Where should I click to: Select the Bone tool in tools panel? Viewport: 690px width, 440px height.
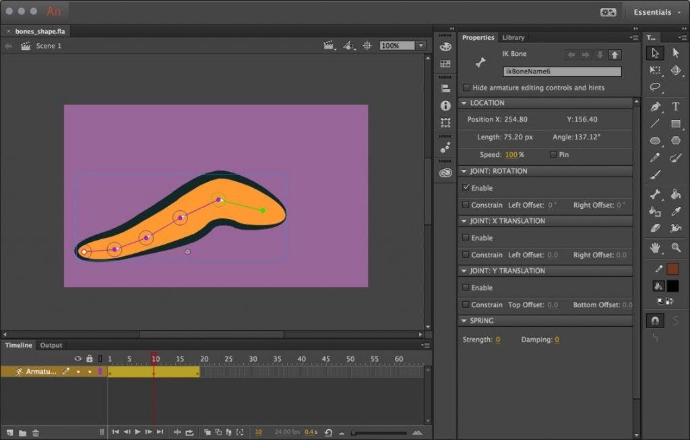[x=655, y=194]
